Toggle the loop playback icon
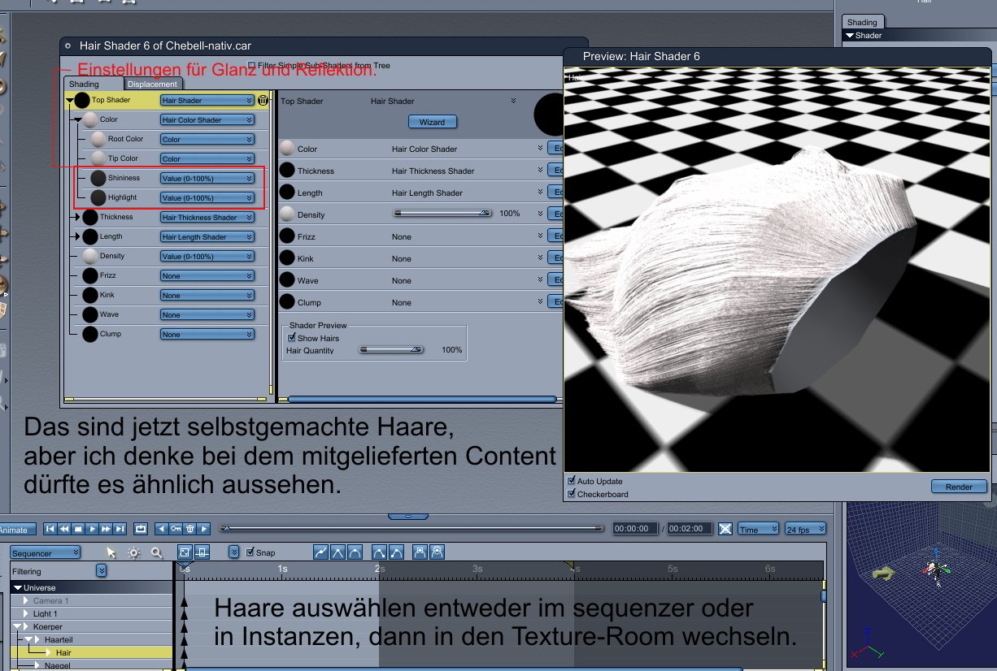This screenshot has width=997, height=671. 140,529
